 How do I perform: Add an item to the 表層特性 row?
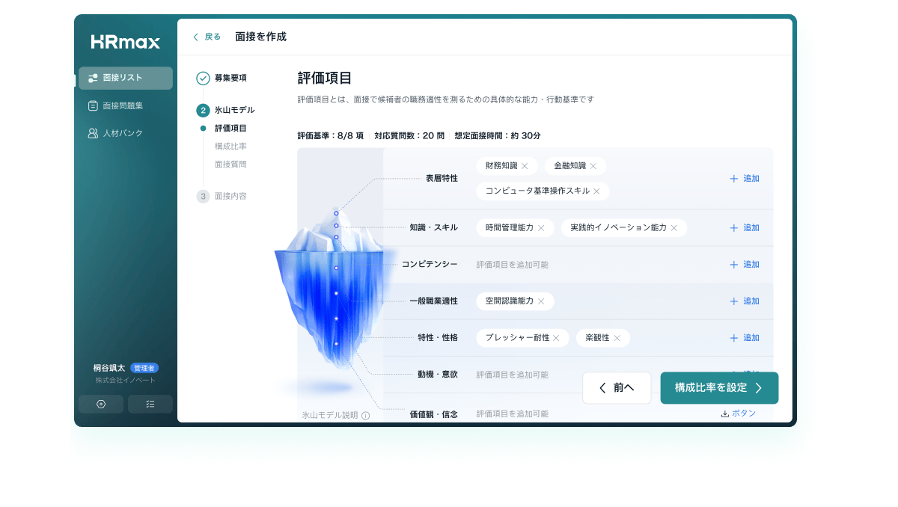pyautogui.click(x=745, y=179)
